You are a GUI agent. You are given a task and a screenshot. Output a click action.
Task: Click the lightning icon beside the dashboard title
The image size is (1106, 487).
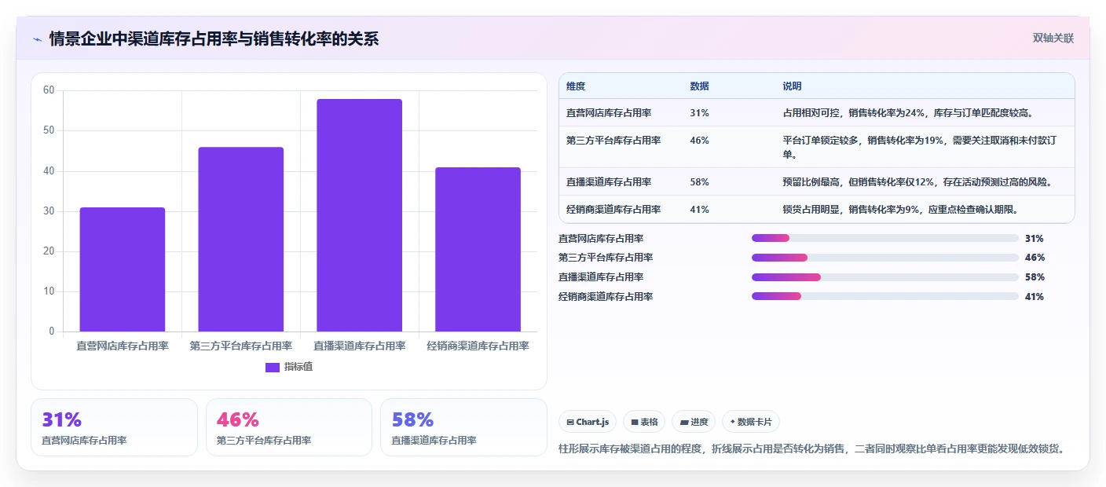tap(37, 39)
